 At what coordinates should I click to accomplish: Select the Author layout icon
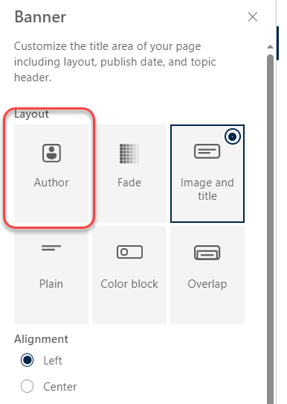[x=51, y=153]
